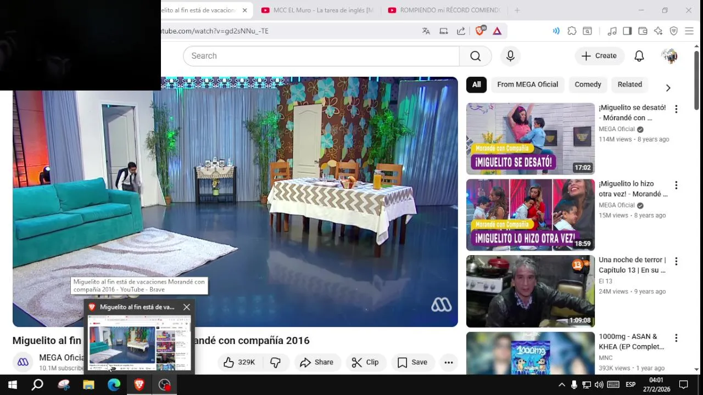Click the YouTube search magnifier button
Screen dimensions: 703x395
pyautogui.click(x=475, y=56)
